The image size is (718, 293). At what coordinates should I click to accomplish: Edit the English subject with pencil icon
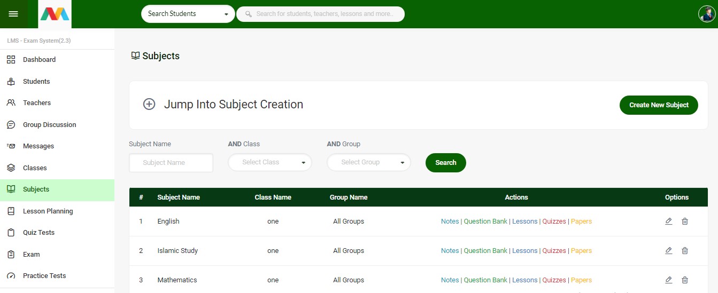668,221
